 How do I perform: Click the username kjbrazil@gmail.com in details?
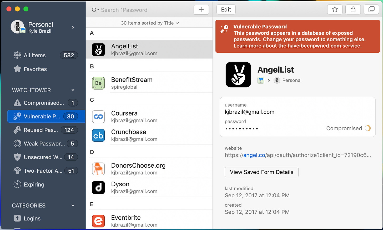click(x=249, y=112)
